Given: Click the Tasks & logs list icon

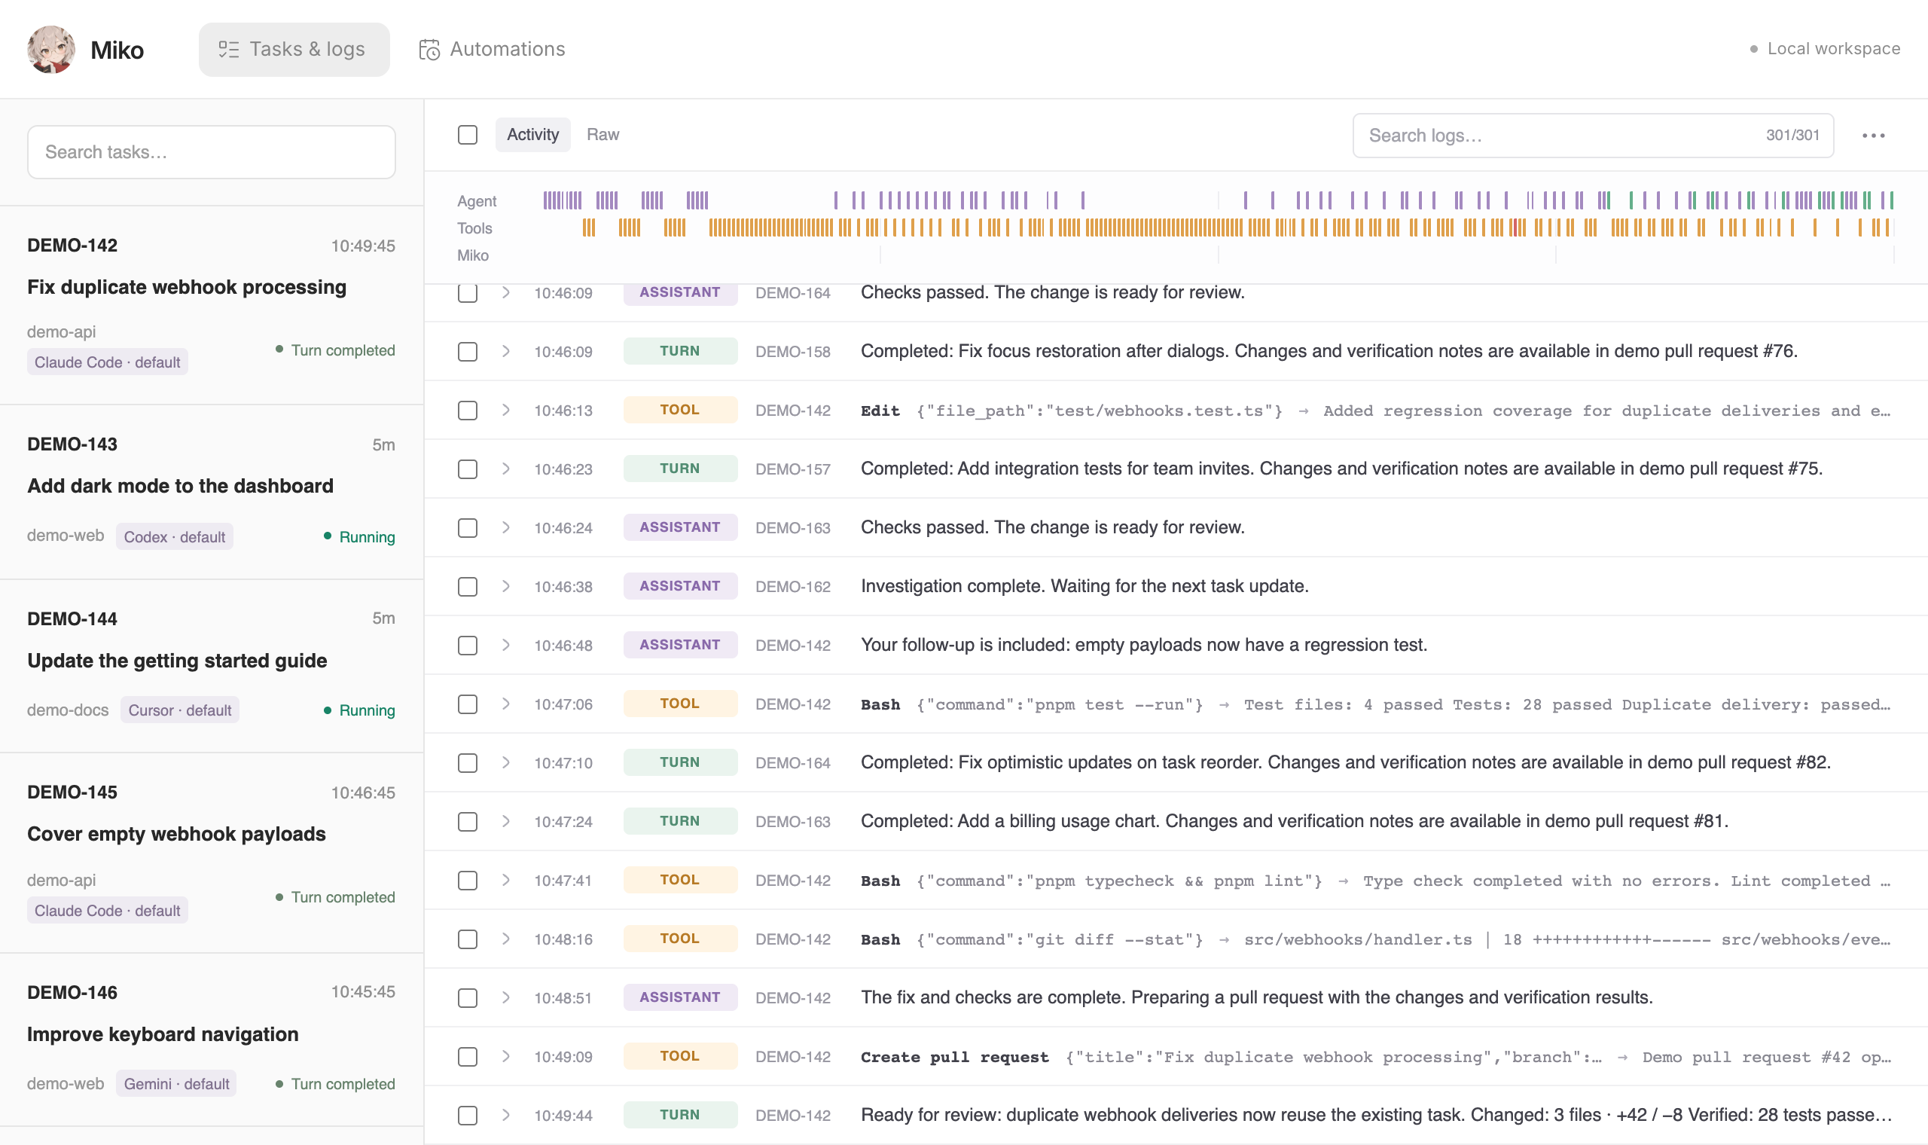Looking at the screenshot, I should (x=228, y=50).
